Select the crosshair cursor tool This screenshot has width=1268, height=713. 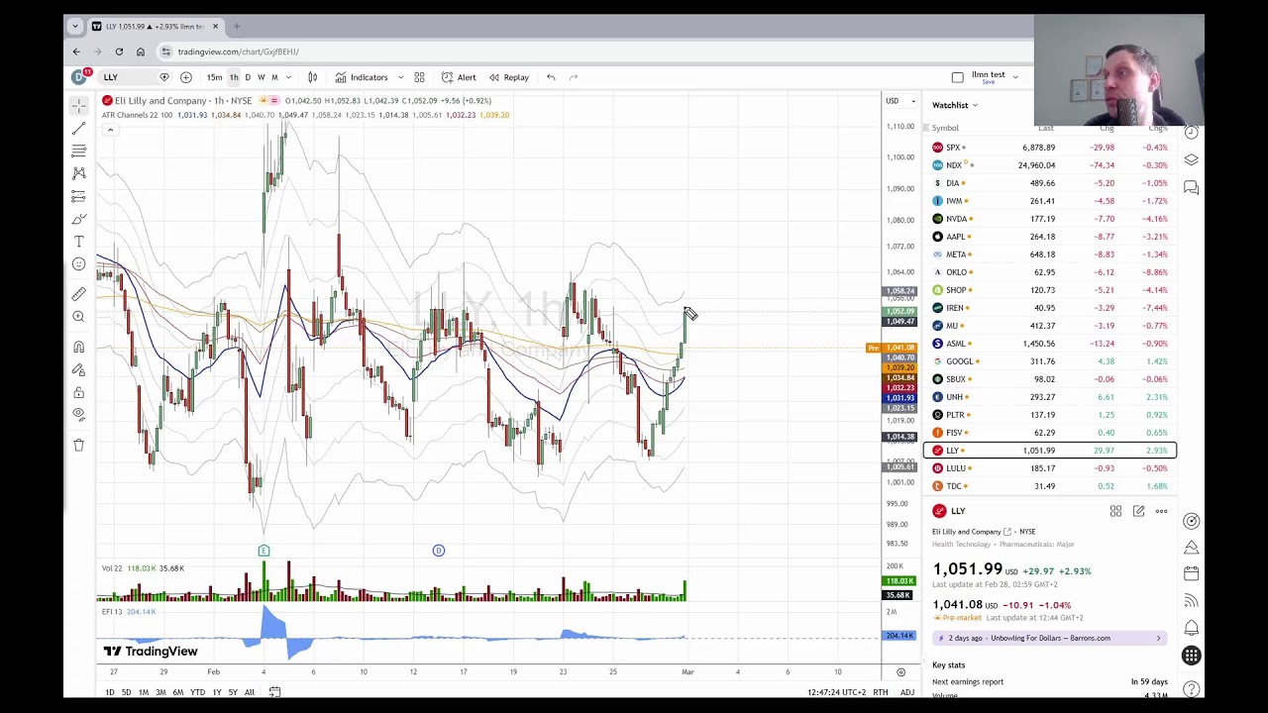pos(78,104)
